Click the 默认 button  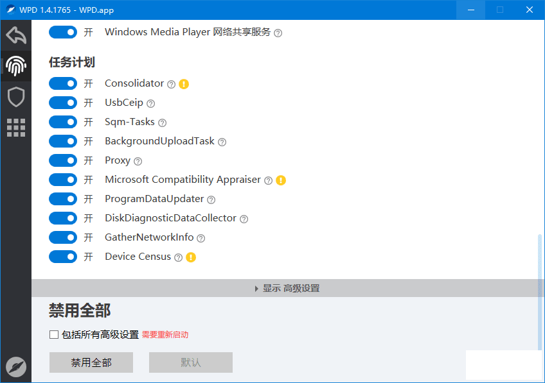[x=191, y=362]
